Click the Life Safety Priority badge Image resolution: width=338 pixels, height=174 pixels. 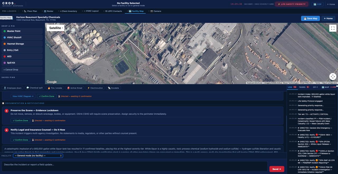coord(292,4)
